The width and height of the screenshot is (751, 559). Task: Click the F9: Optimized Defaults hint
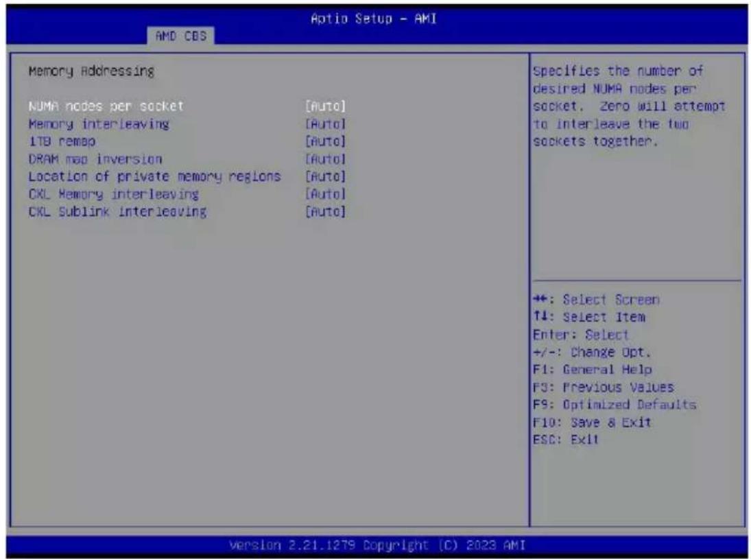click(x=614, y=405)
